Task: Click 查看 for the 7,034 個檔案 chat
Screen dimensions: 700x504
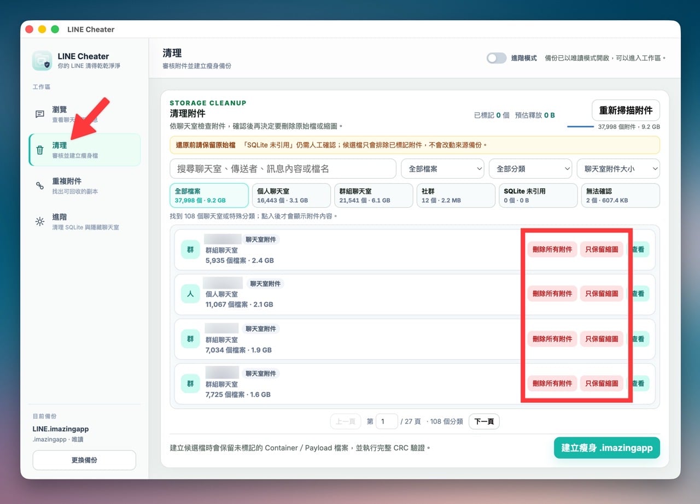Action: click(638, 339)
